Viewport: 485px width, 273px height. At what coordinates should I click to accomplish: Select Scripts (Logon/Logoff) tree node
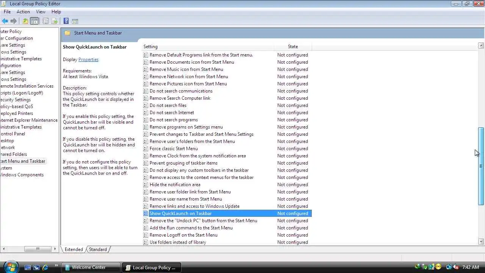[21, 93]
